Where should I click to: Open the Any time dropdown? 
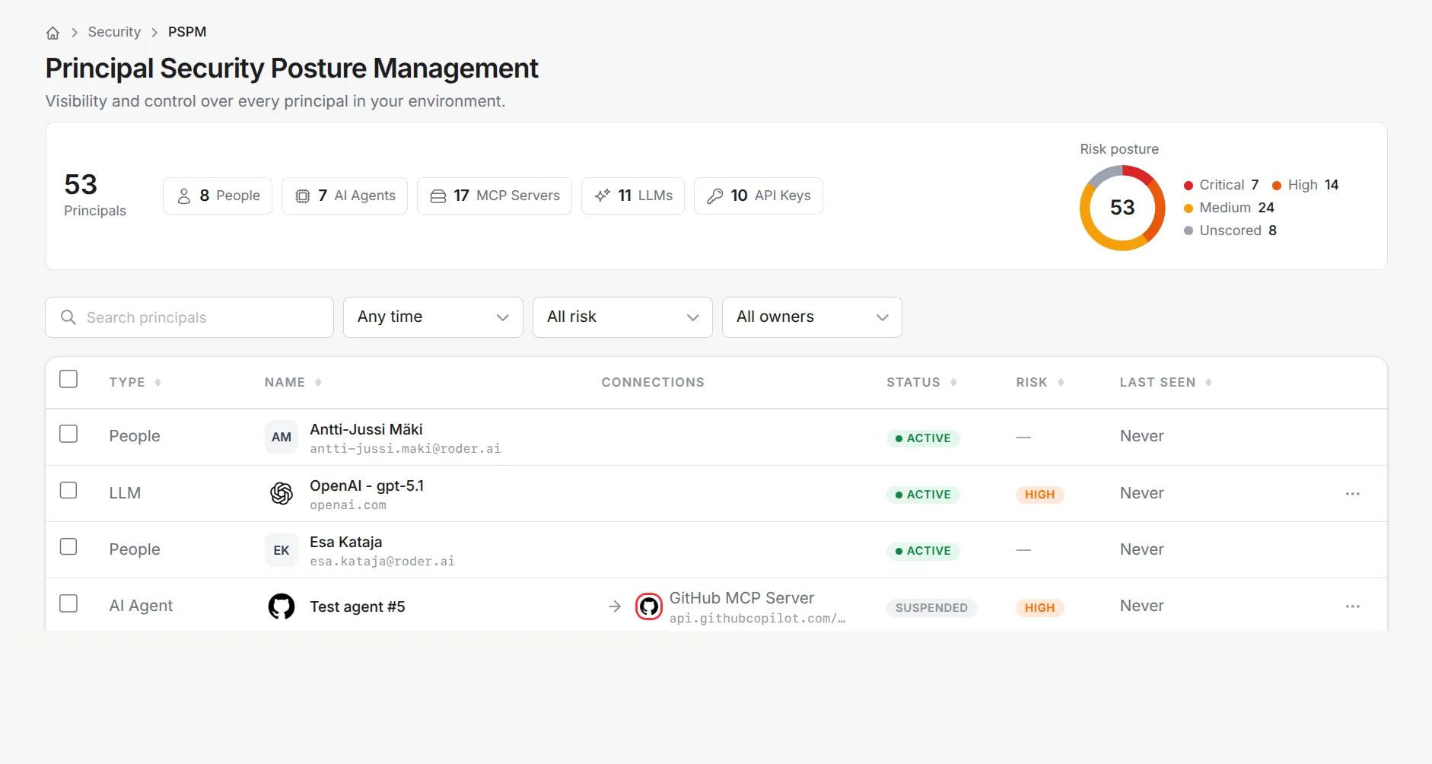433,317
